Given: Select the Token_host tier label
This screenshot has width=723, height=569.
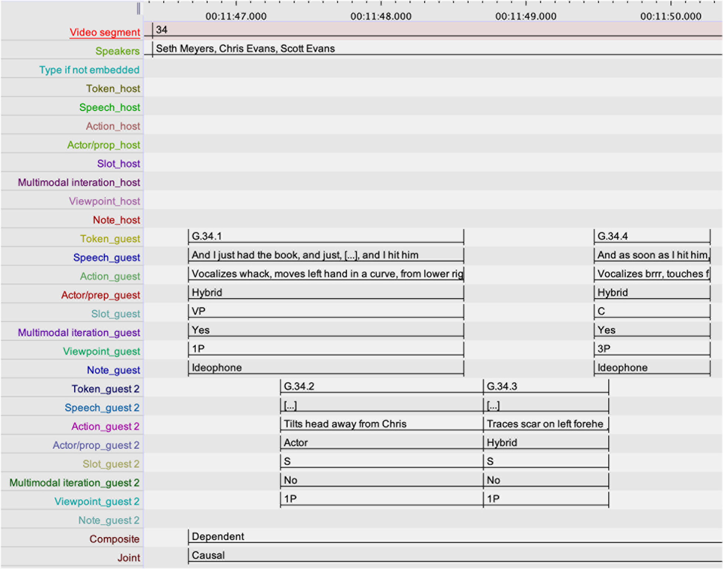Looking at the screenshot, I should tap(113, 89).
